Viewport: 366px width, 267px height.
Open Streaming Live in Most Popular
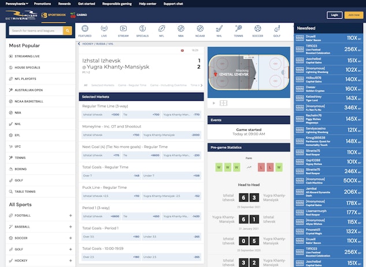(x=40, y=56)
